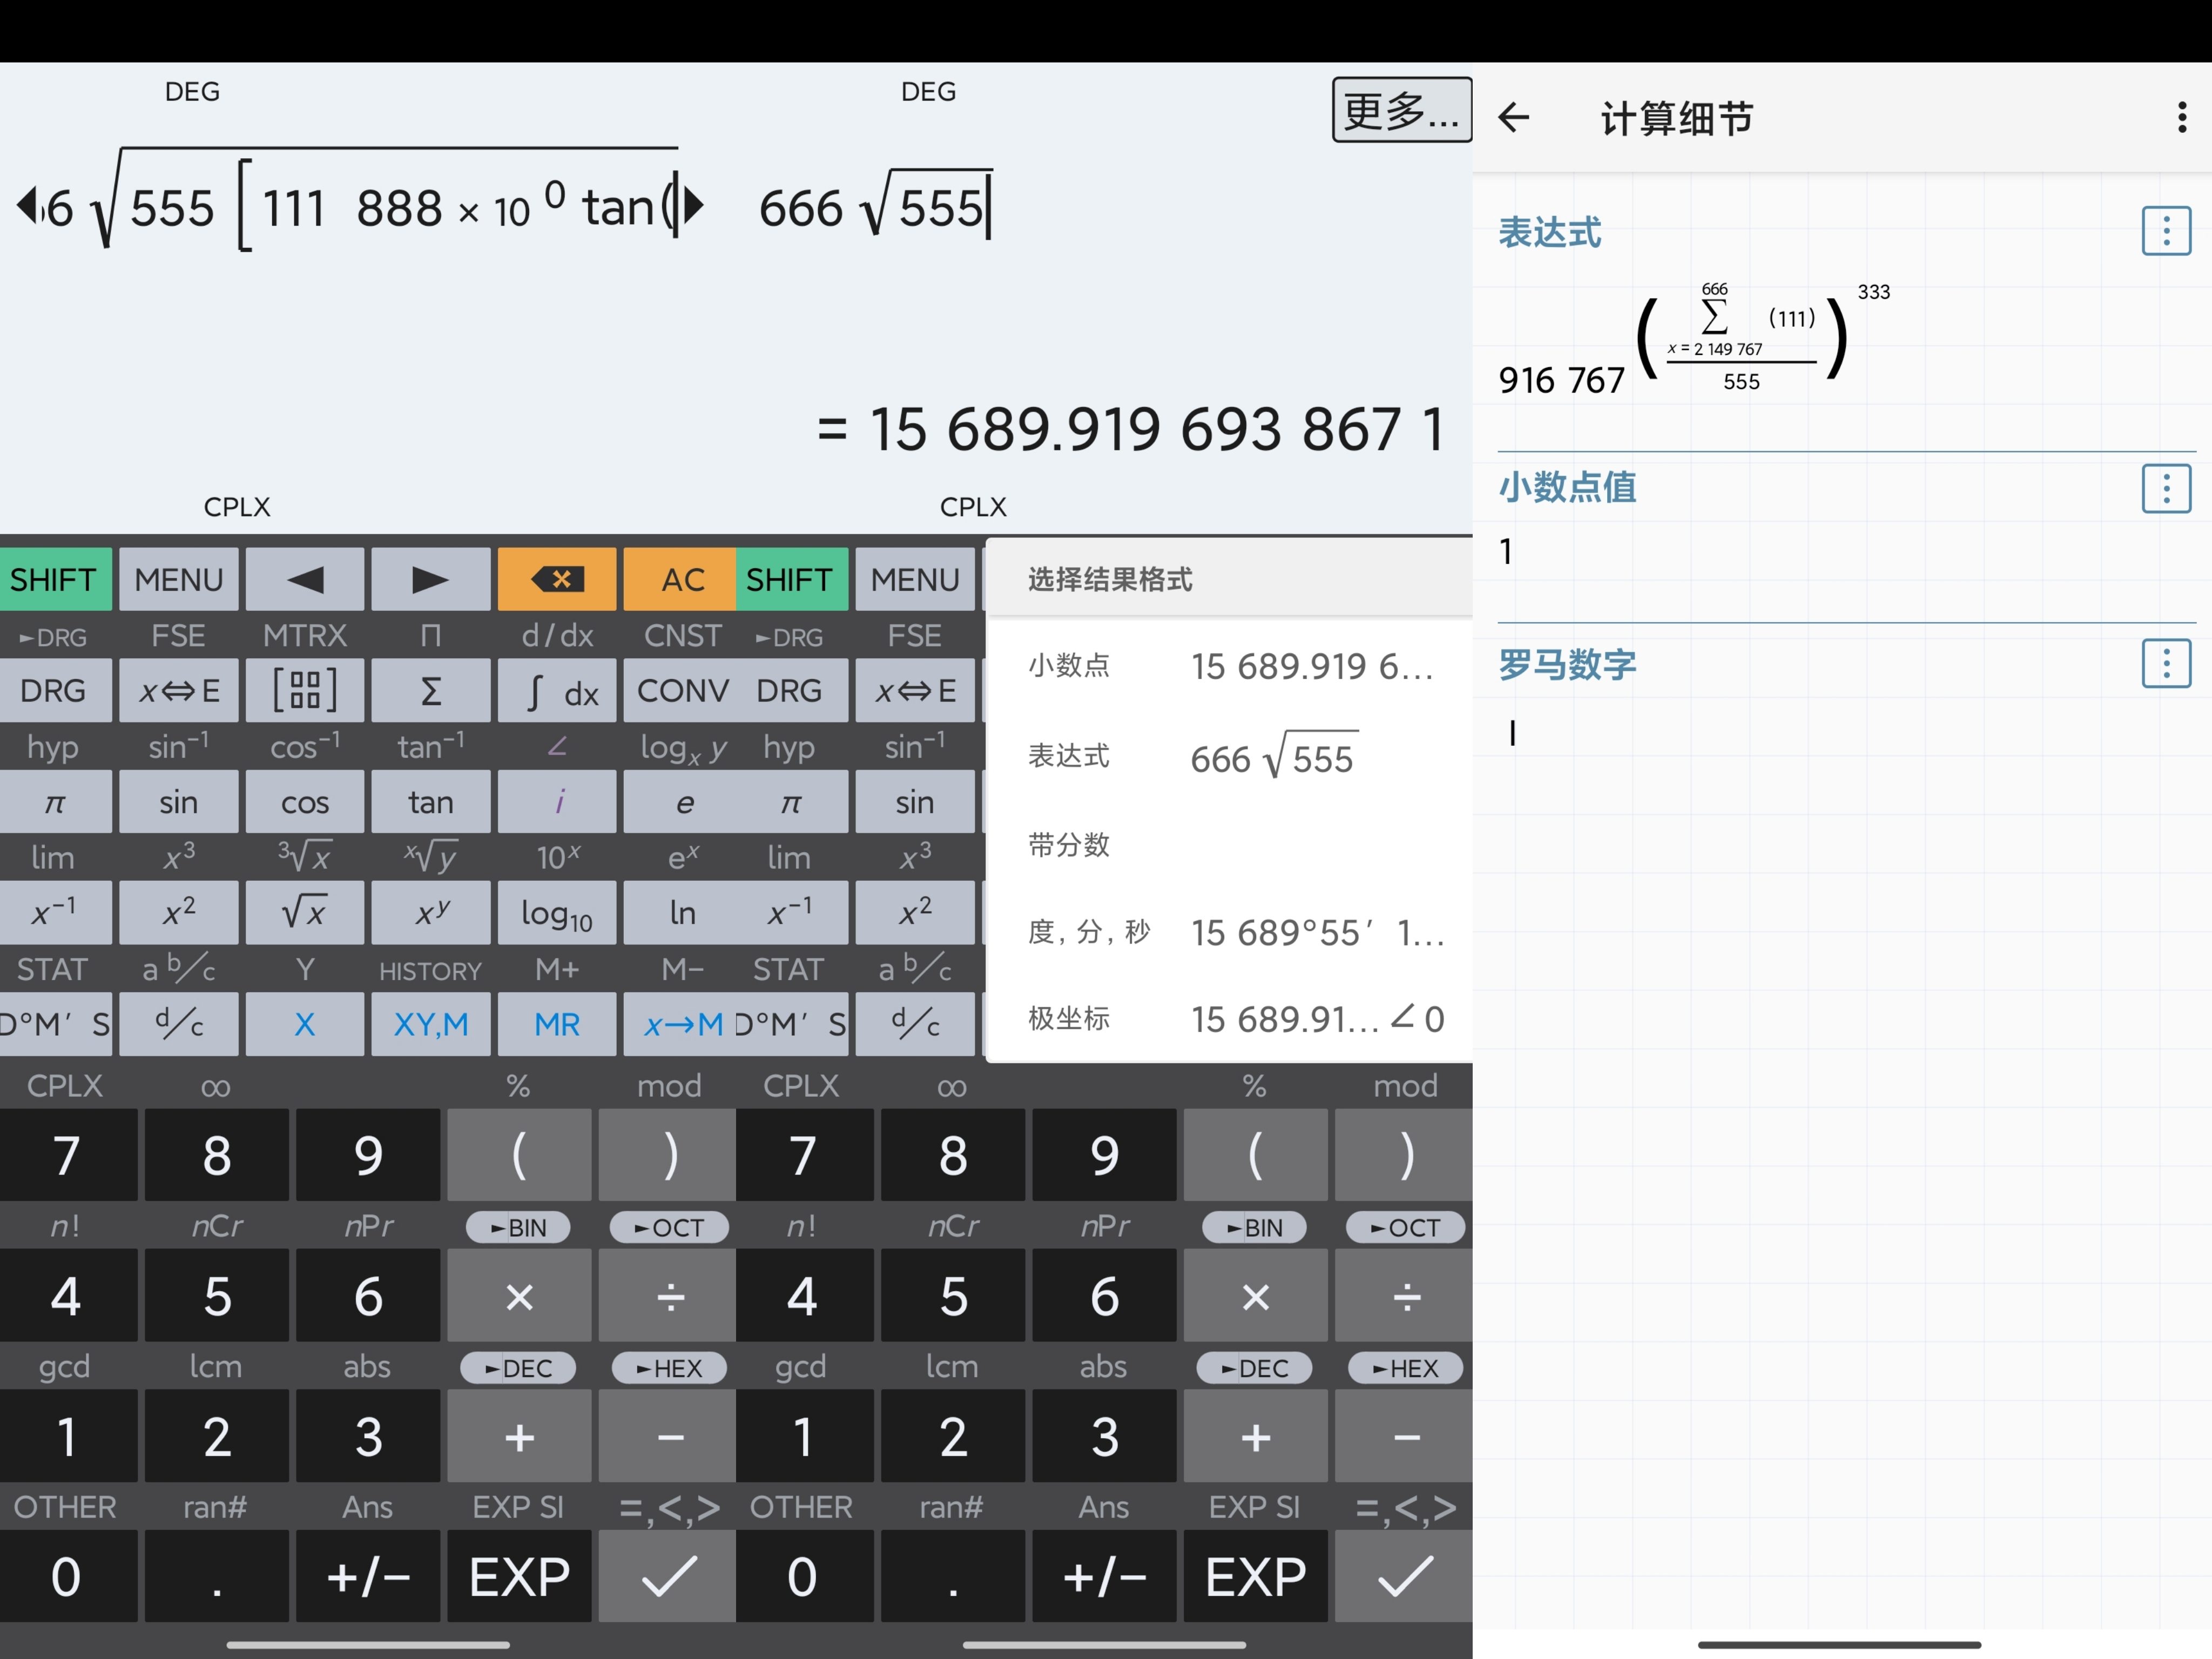2212x1659 pixels.
Task: Open MENU on left calculator
Action: click(x=179, y=579)
